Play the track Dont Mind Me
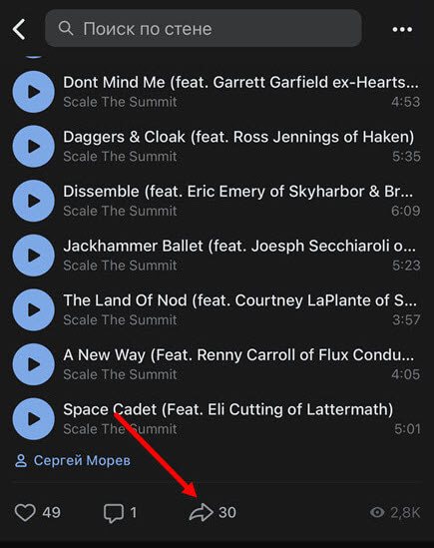 tap(34, 92)
